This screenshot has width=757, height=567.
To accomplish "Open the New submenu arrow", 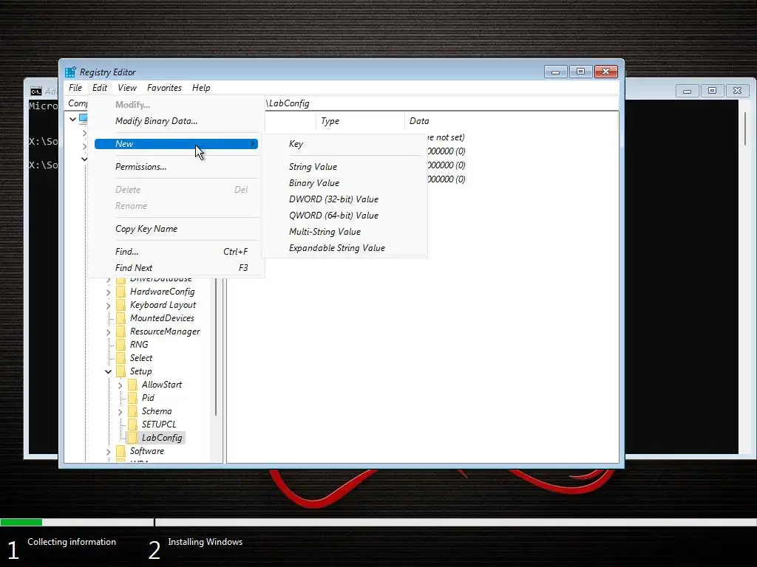I will pyautogui.click(x=252, y=144).
